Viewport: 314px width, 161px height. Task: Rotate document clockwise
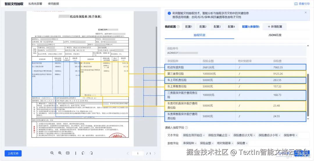[91, 153]
